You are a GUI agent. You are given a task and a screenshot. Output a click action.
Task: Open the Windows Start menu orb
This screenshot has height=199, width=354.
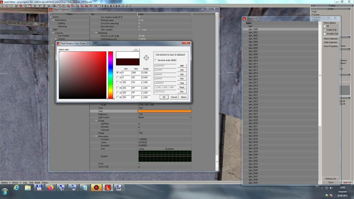click(5, 191)
